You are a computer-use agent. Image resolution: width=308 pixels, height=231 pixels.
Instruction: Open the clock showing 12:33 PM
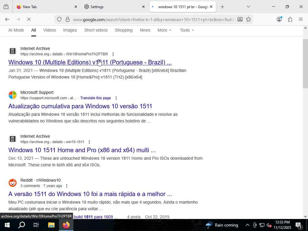point(282,225)
